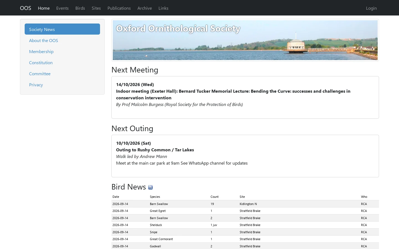Click the count 19 cell
399x249 pixels.
[x=212, y=204]
